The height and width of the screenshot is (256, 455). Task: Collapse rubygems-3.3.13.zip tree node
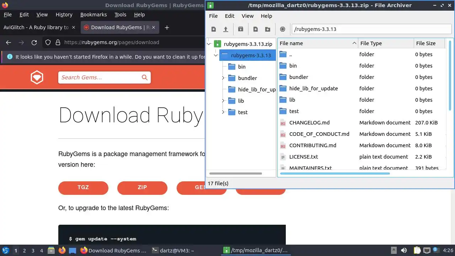pyautogui.click(x=209, y=44)
